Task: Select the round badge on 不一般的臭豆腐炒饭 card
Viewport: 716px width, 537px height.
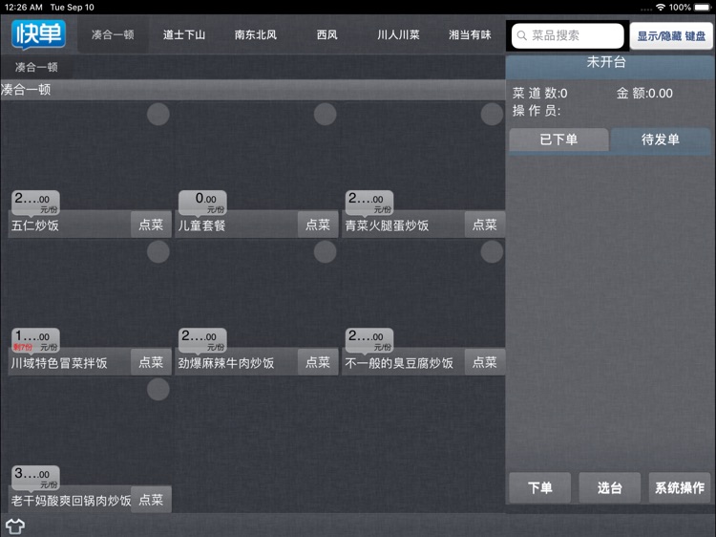Action: pos(492,252)
